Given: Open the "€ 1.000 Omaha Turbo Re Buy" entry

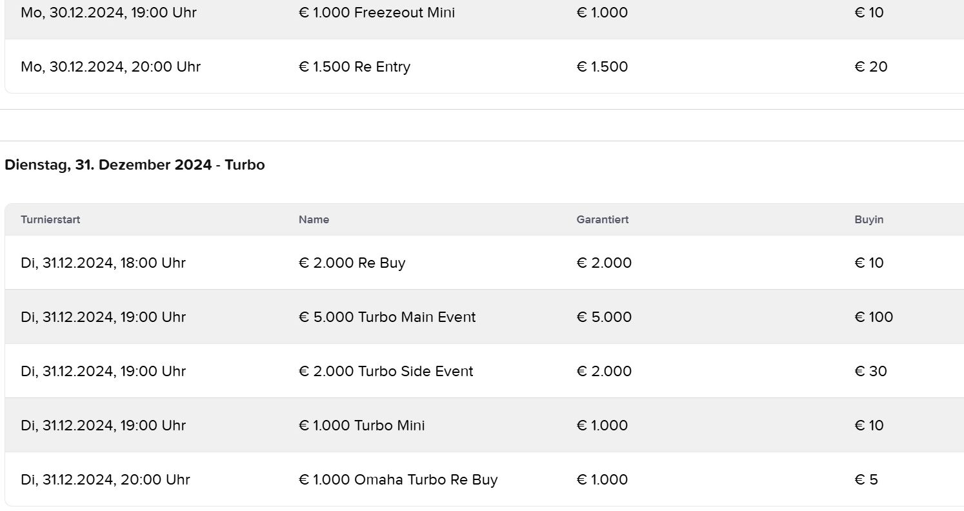Looking at the screenshot, I should click(x=398, y=479).
